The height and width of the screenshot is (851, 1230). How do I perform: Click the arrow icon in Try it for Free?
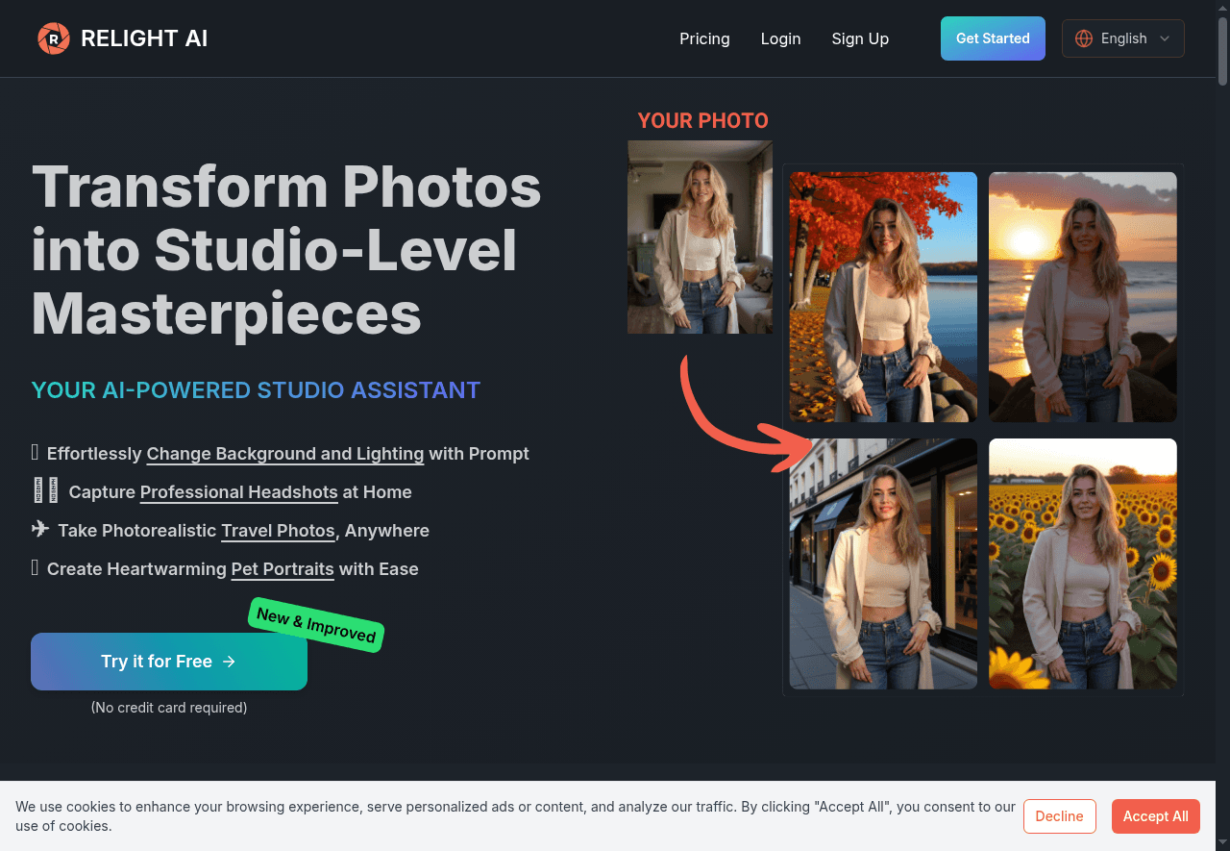(229, 662)
